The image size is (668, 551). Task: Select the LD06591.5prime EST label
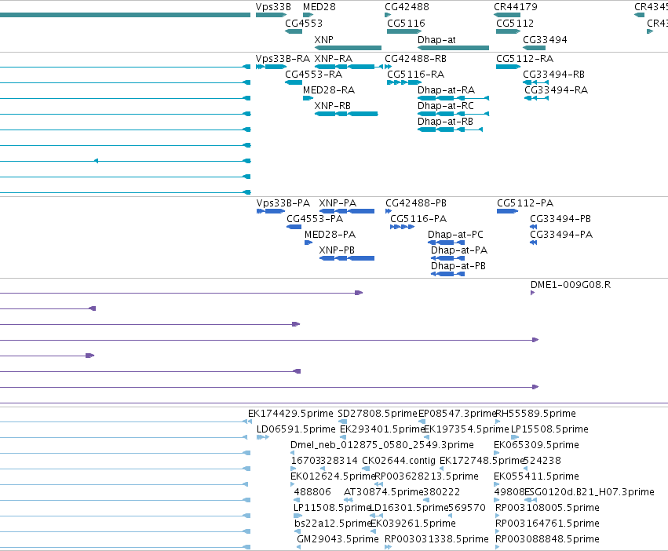(296, 429)
